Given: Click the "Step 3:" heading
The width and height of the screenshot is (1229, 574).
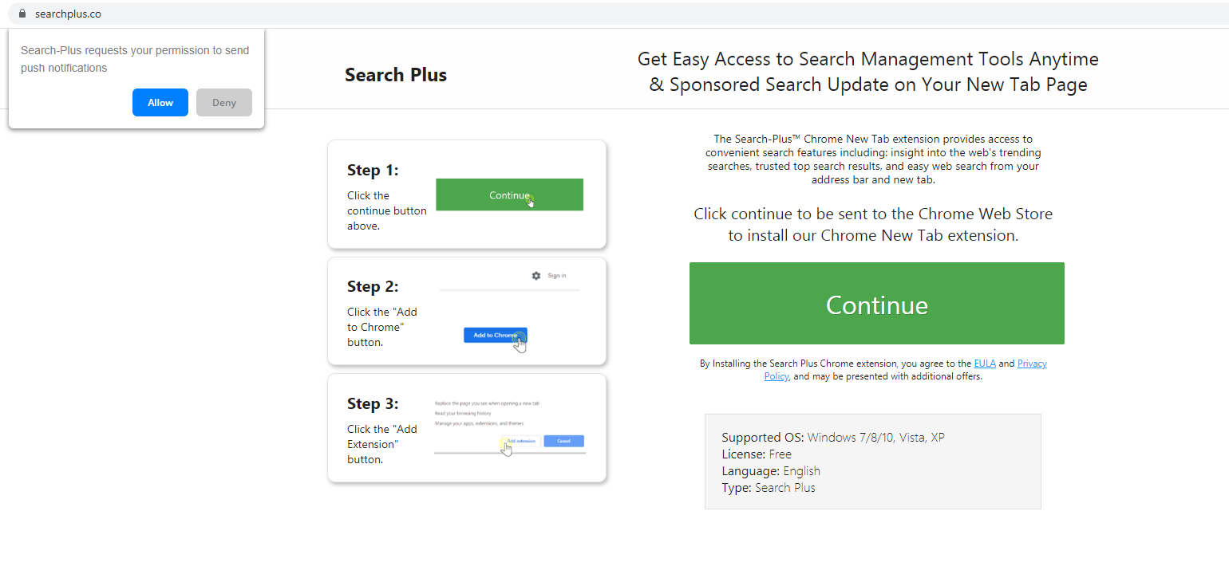Looking at the screenshot, I should [373, 403].
